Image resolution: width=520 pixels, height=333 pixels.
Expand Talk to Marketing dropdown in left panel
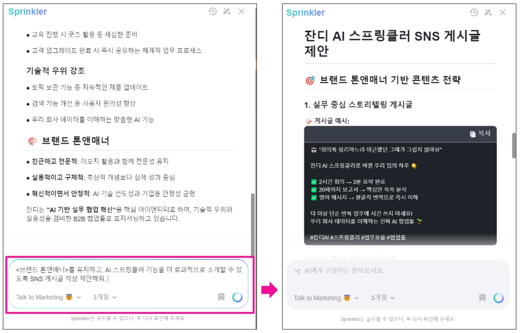(x=49, y=297)
